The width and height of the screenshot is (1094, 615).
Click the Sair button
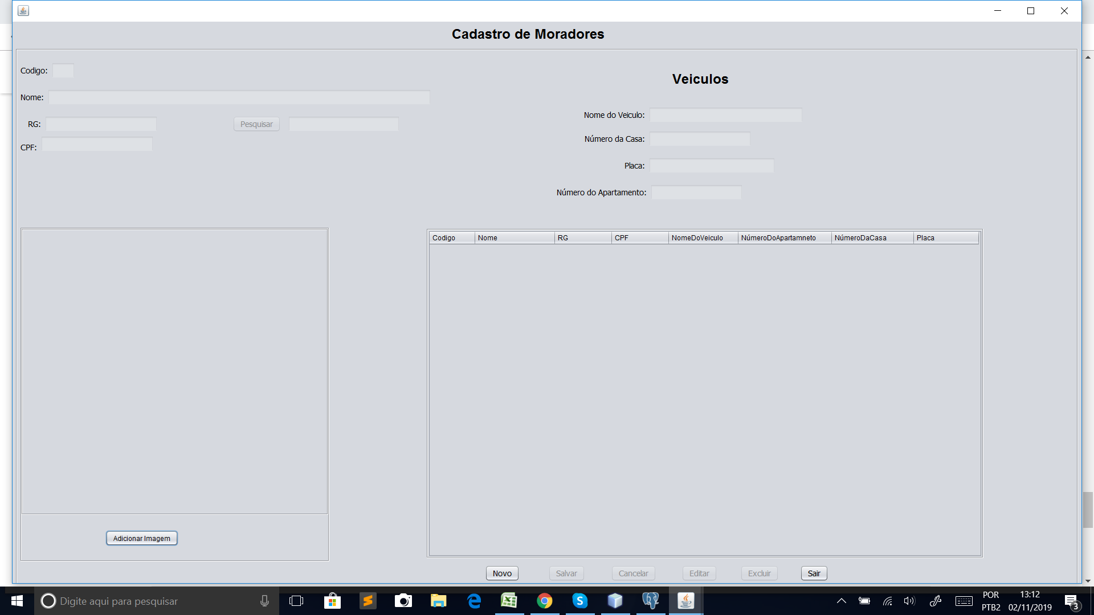(814, 573)
